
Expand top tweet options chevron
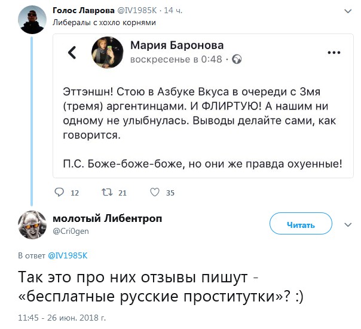(x=347, y=11)
